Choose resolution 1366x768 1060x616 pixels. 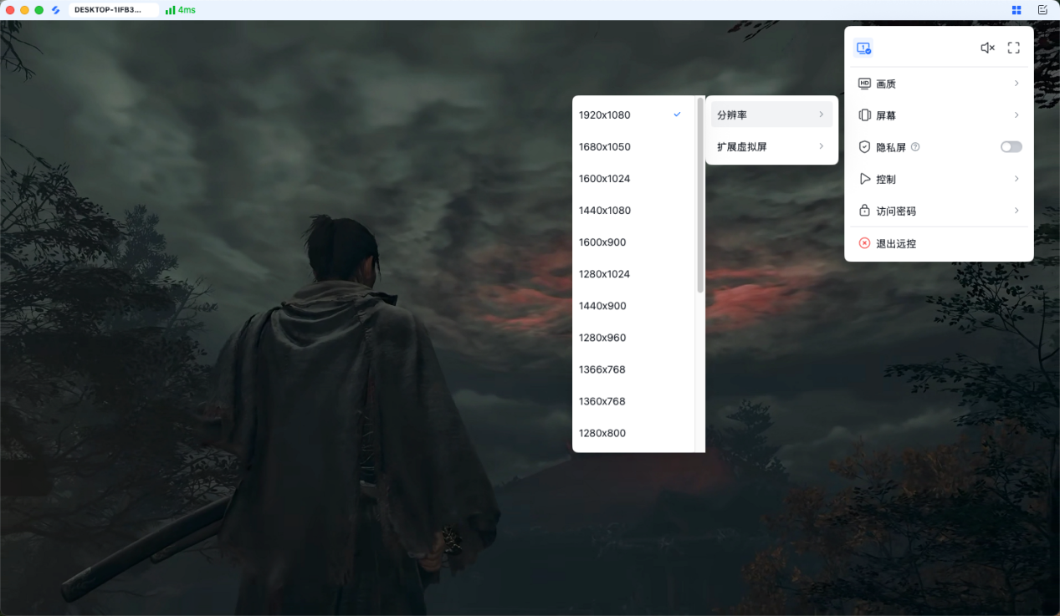point(633,369)
